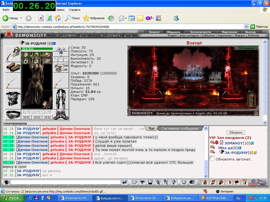Open the bracers equipment slot
Viewport: 270px width, 202px height.
coord(13,67)
